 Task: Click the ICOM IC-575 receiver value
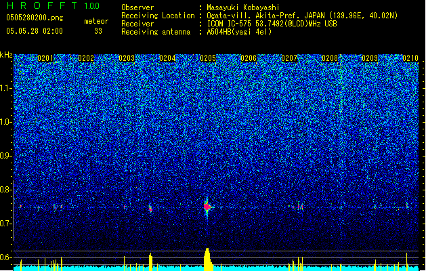tap(272, 24)
